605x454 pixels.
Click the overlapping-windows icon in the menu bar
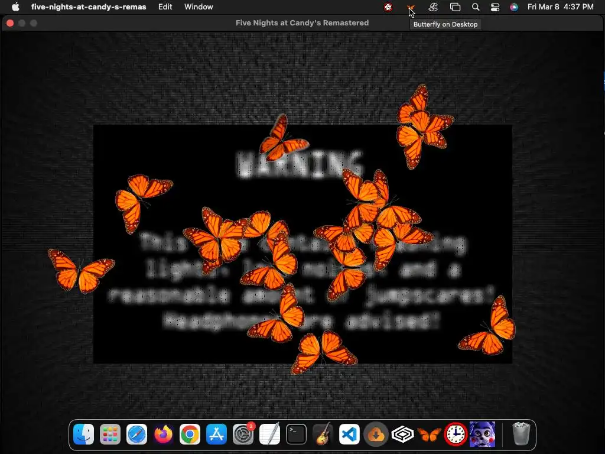455,7
